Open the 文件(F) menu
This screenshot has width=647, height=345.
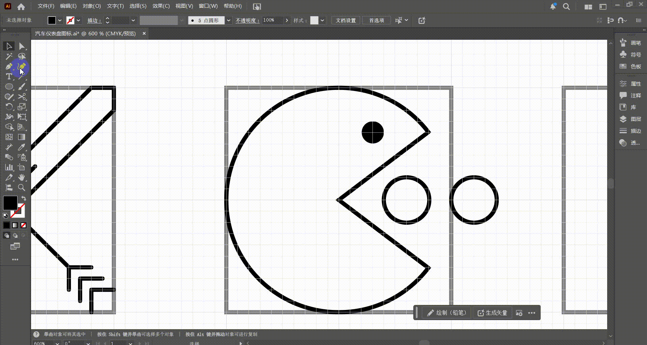[x=46, y=6]
